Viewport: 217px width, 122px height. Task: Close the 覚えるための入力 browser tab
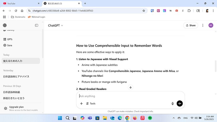click(79, 3)
